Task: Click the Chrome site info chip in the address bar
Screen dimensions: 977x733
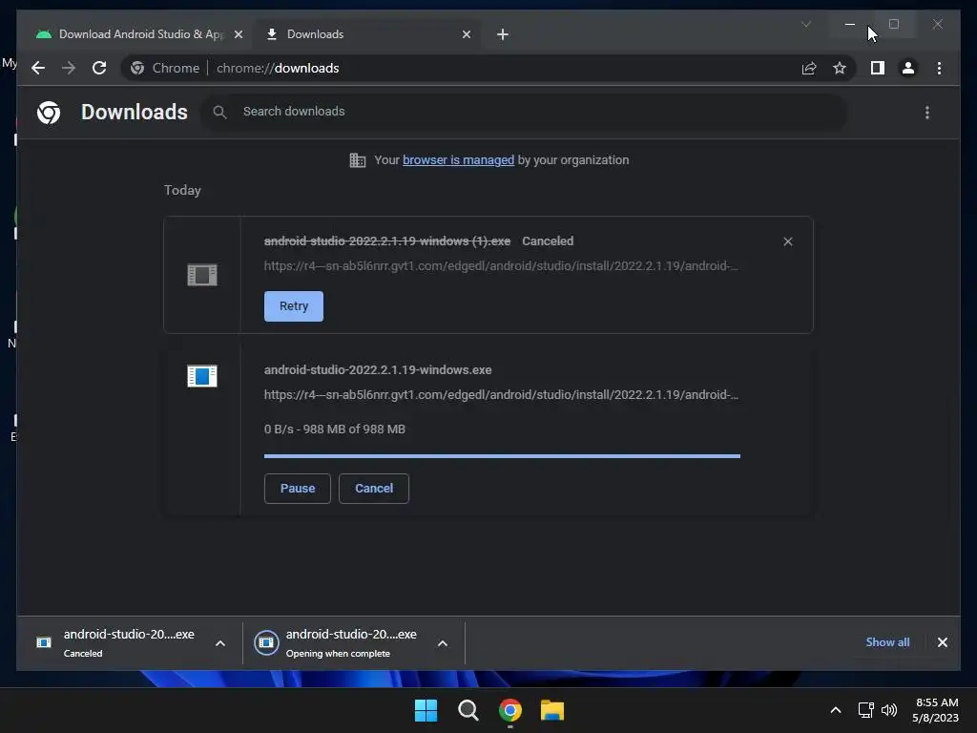Action: tap(166, 68)
